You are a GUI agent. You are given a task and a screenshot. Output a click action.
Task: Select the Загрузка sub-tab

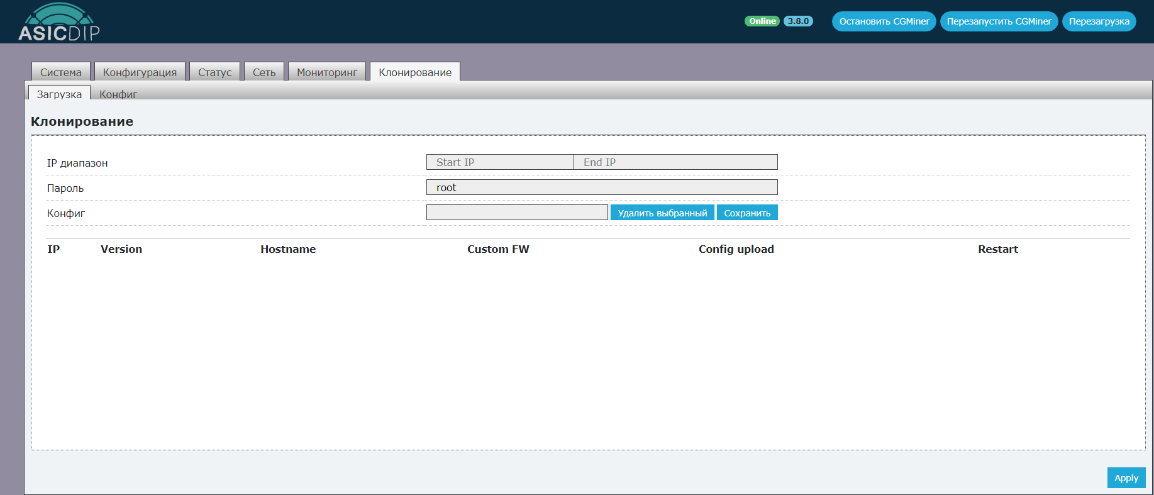pos(59,93)
